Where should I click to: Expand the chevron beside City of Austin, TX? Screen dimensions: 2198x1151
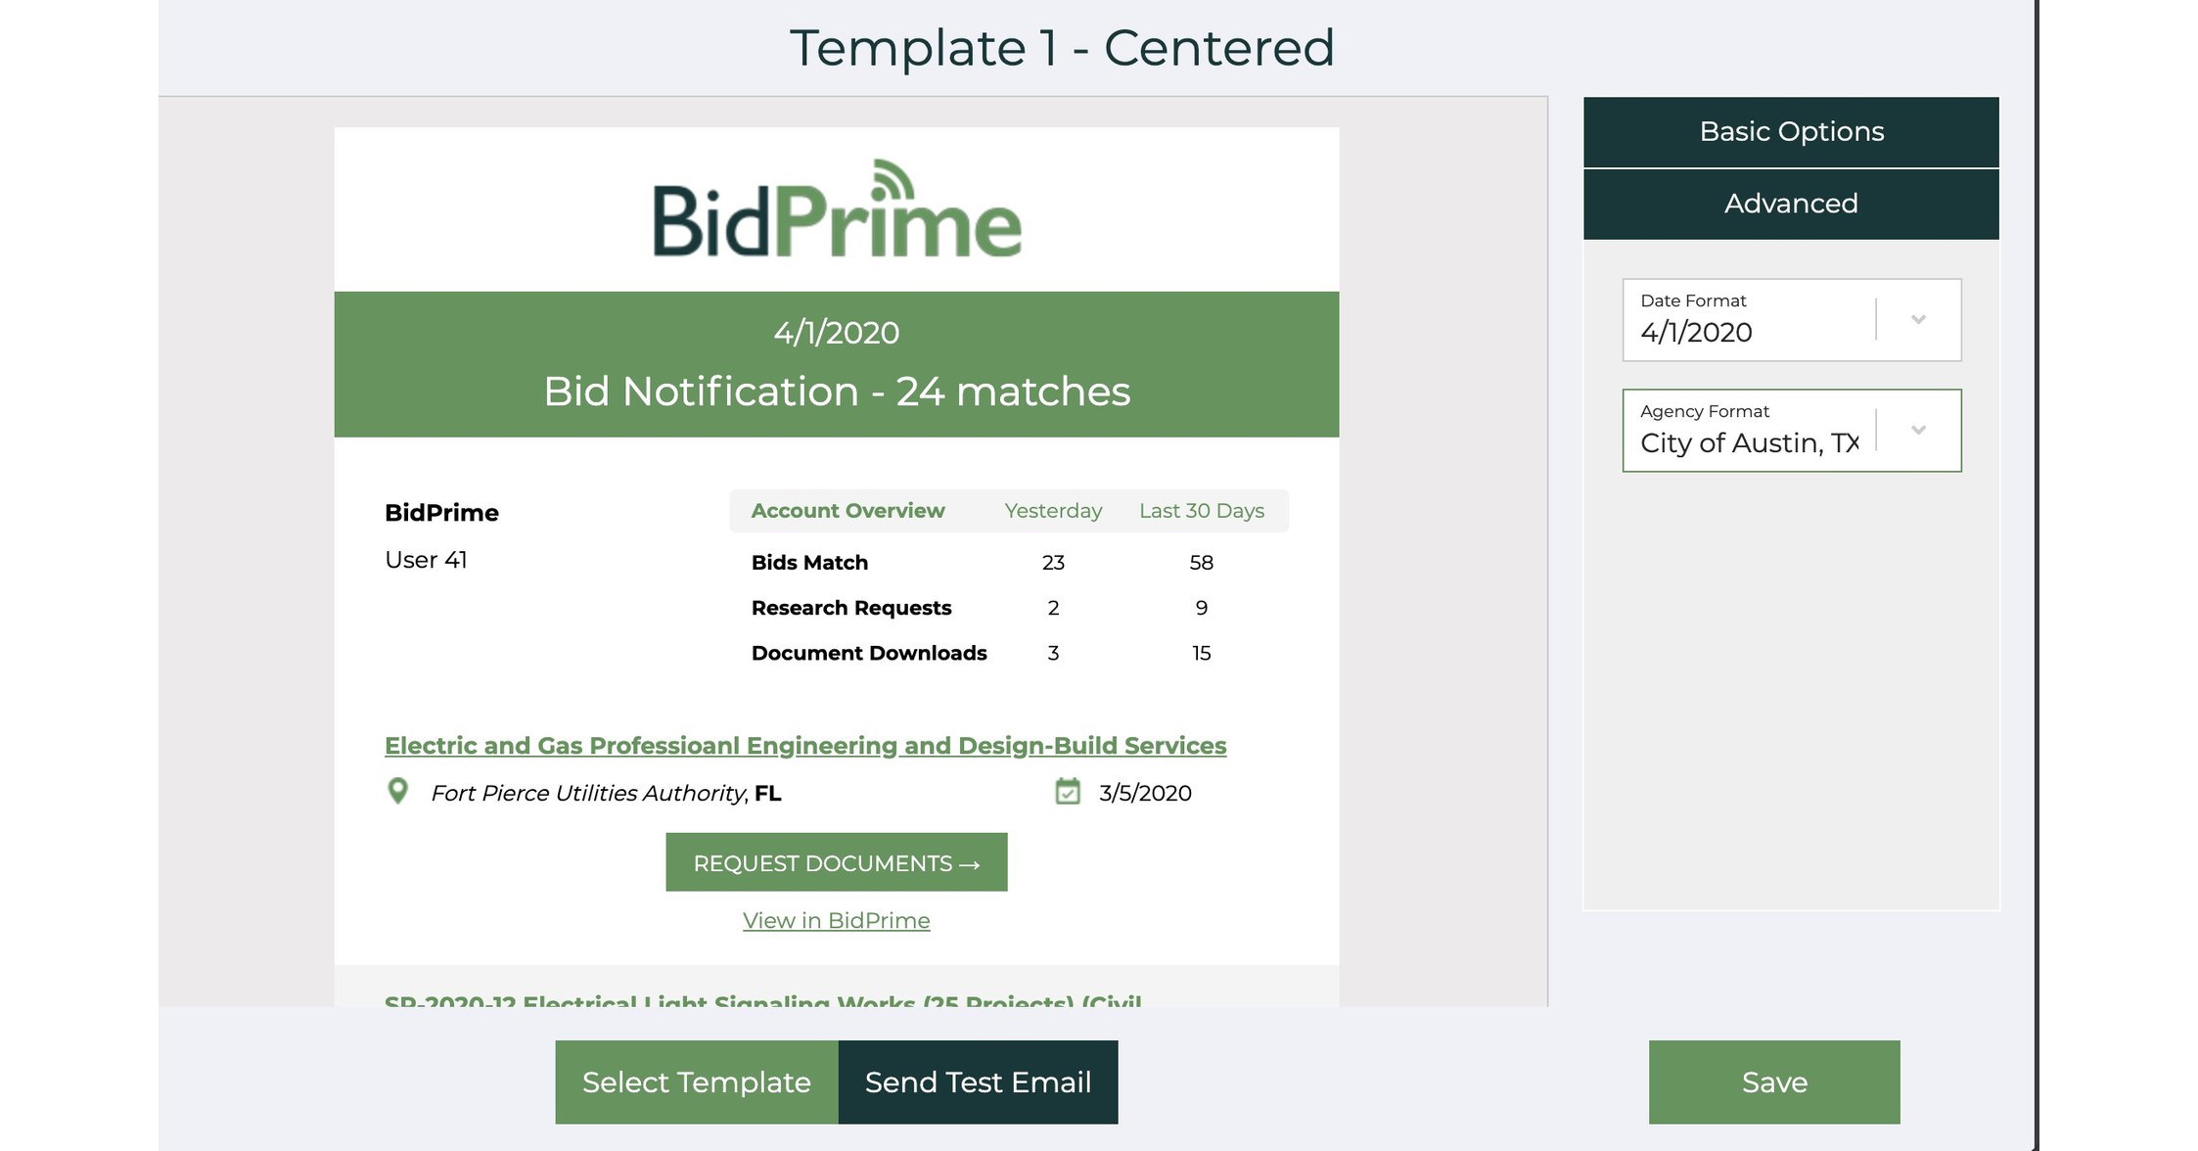coord(1919,430)
